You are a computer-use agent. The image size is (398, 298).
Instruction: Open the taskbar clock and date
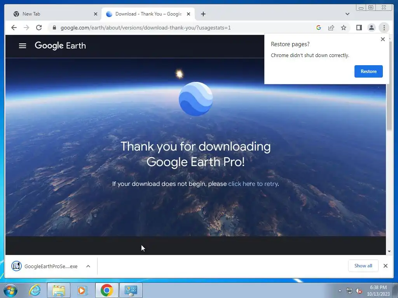(x=378, y=291)
